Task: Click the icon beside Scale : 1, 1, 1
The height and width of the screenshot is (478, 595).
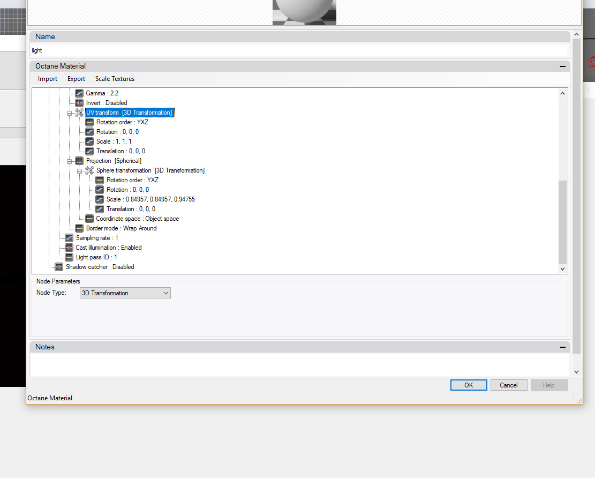Action: point(89,141)
